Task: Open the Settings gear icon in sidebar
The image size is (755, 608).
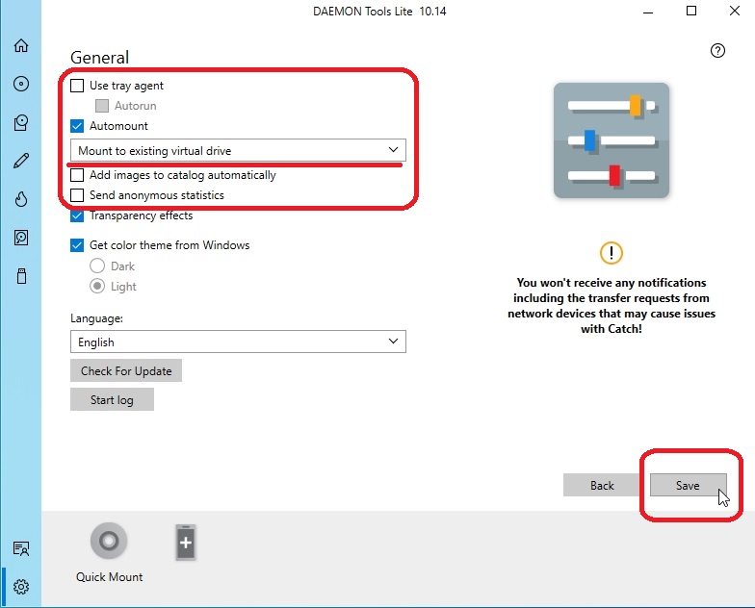Action: (21, 587)
